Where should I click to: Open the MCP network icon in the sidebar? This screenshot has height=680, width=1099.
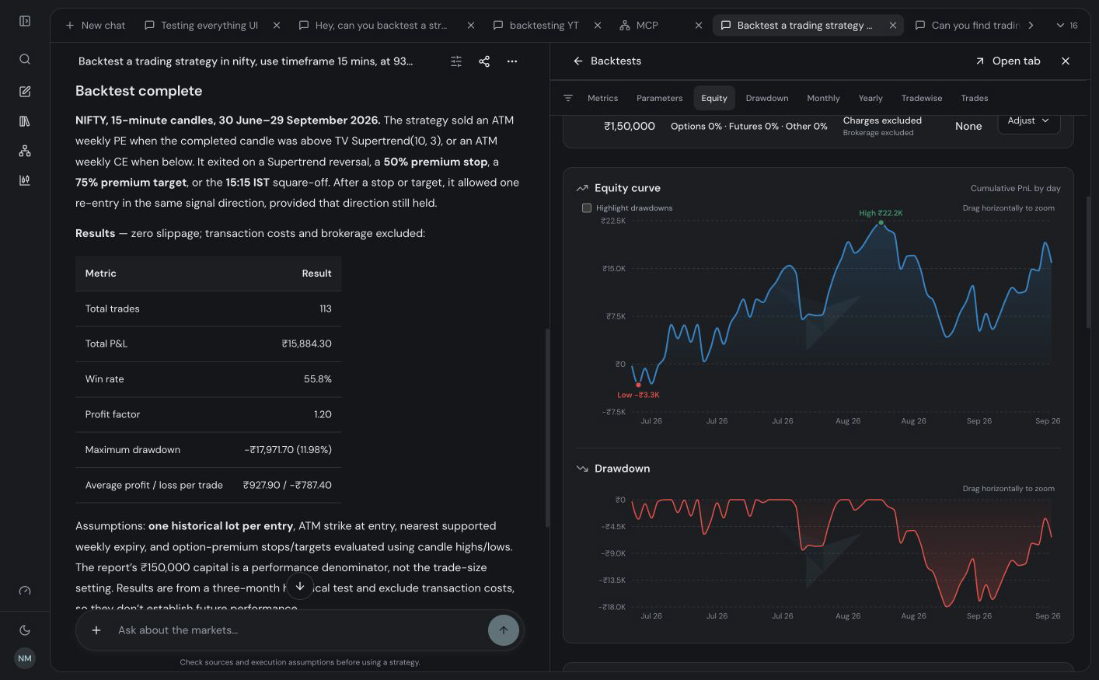coord(25,151)
